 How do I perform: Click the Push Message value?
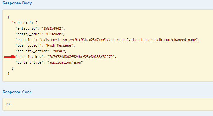coord(59,45)
